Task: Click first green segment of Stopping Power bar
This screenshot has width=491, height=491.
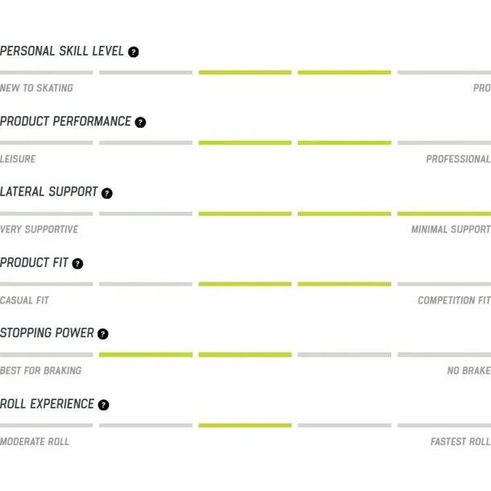Action: [146, 355]
